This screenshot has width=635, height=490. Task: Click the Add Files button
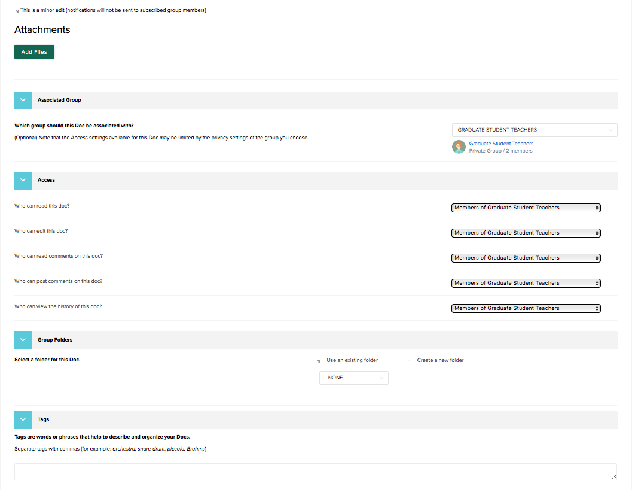[34, 52]
